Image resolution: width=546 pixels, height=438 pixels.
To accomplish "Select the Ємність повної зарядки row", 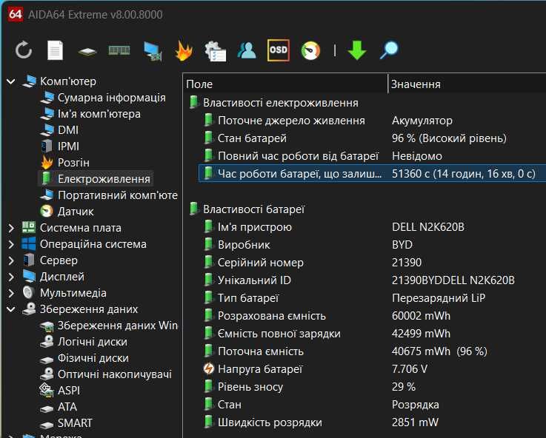I will pos(372,334).
